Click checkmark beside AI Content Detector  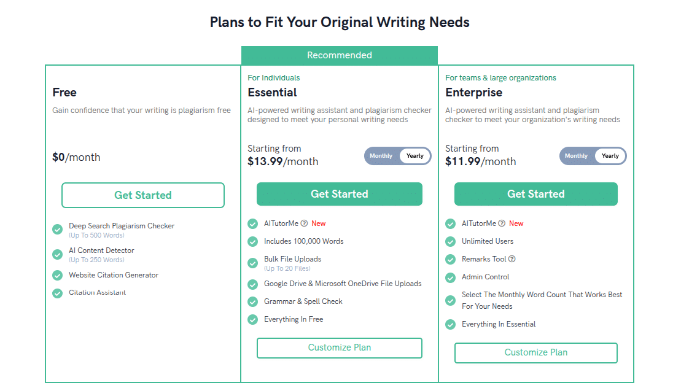(57, 254)
